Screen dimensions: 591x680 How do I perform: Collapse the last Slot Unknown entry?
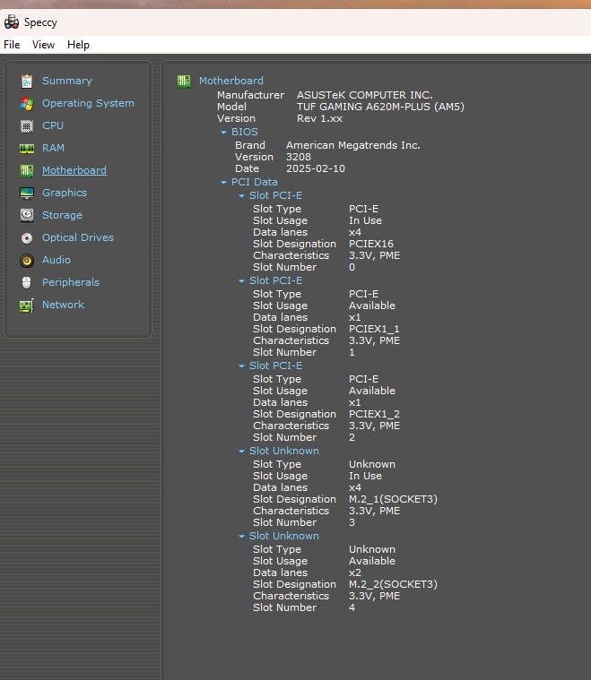coord(242,537)
